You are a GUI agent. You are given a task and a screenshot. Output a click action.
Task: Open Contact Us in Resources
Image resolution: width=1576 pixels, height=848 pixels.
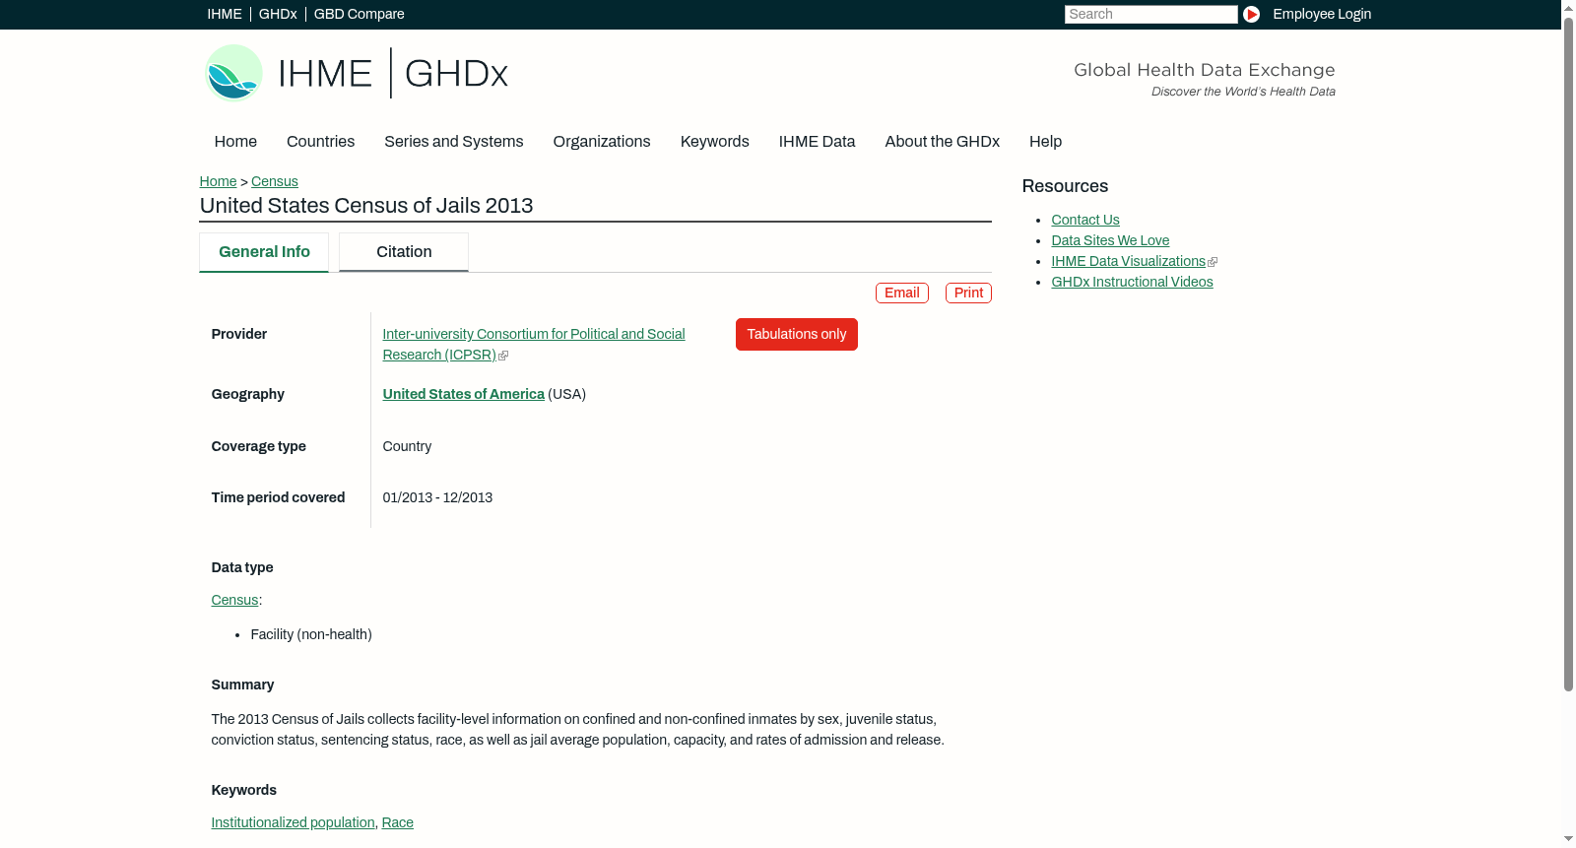point(1085,220)
